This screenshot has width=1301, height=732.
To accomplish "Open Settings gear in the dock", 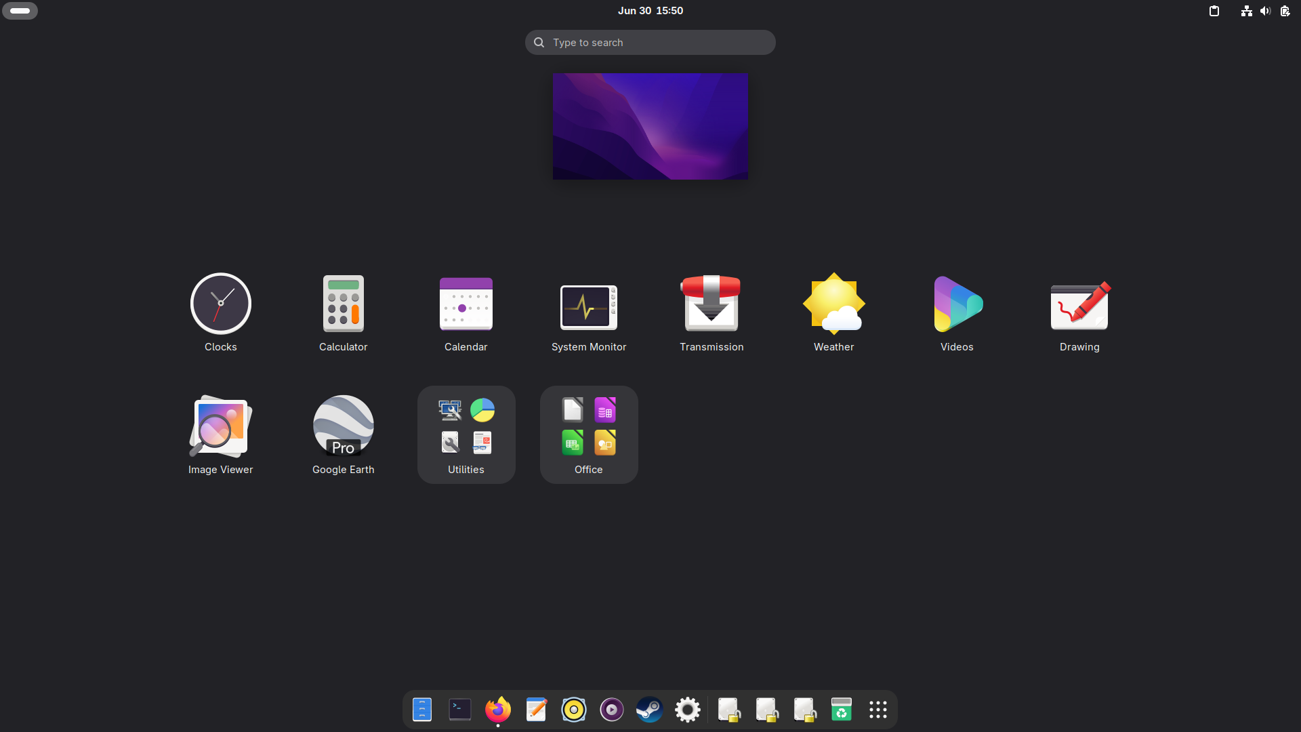I will pos(688,710).
